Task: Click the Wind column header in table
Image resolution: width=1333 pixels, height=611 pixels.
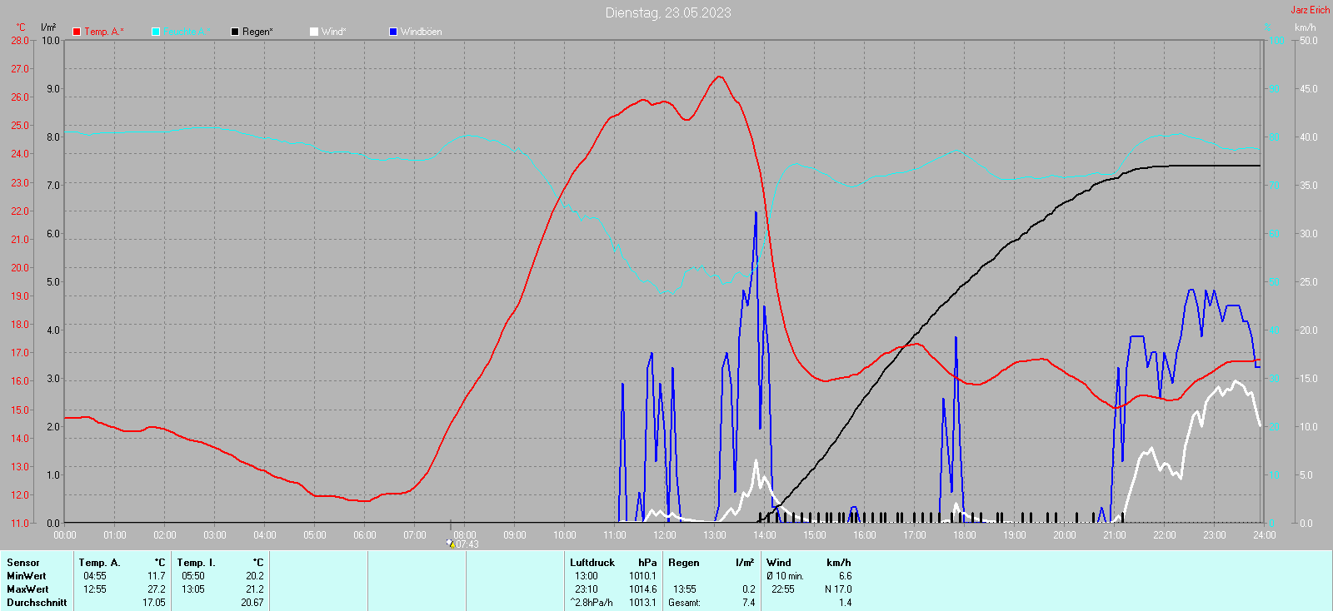Action: click(x=778, y=563)
